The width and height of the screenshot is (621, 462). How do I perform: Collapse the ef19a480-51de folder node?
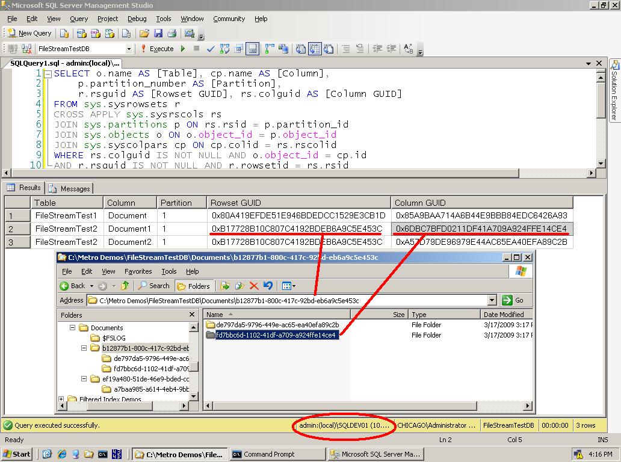[84, 379]
